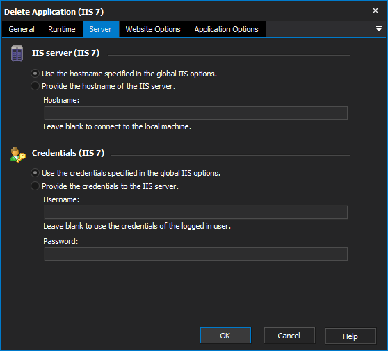The height and width of the screenshot is (351, 388).
Task: Open Help for this action
Action: 350,336
